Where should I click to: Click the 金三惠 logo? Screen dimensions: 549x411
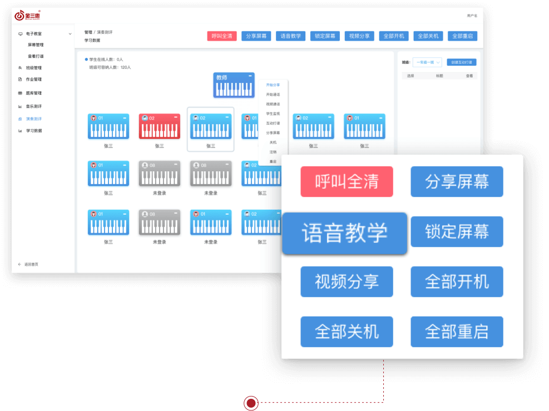tap(27, 16)
